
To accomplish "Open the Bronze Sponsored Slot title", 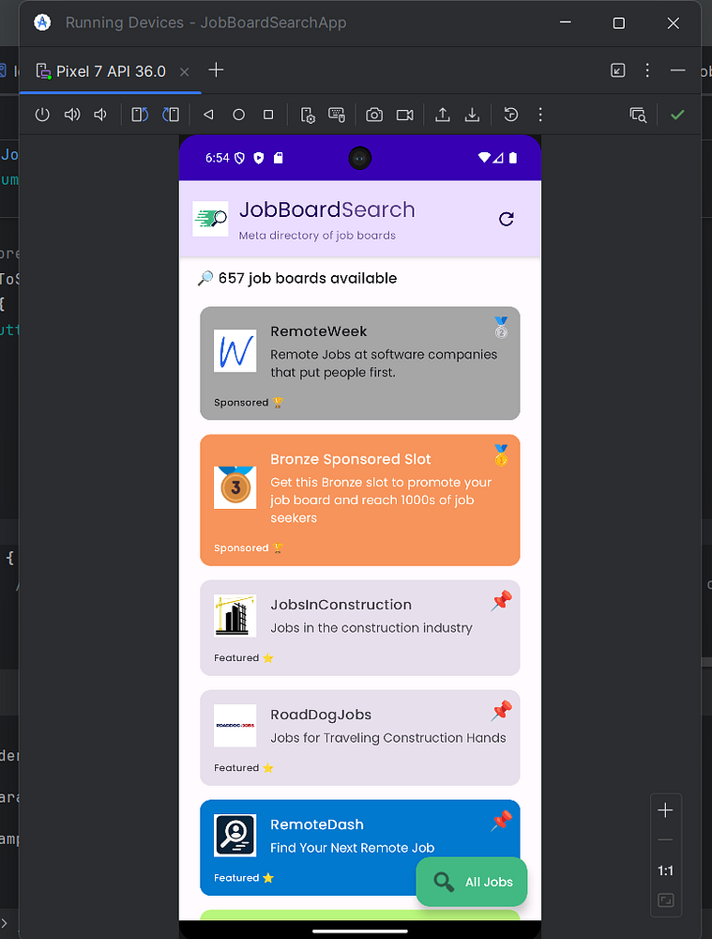I will [350, 459].
